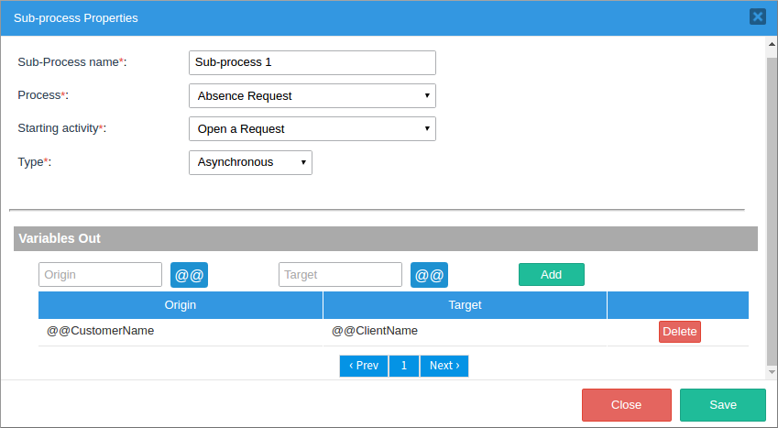Screen dimensions: 778x428
Task: Open the Process dropdown showing Absence Request
Action: pyautogui.click(x=312, y=96)
